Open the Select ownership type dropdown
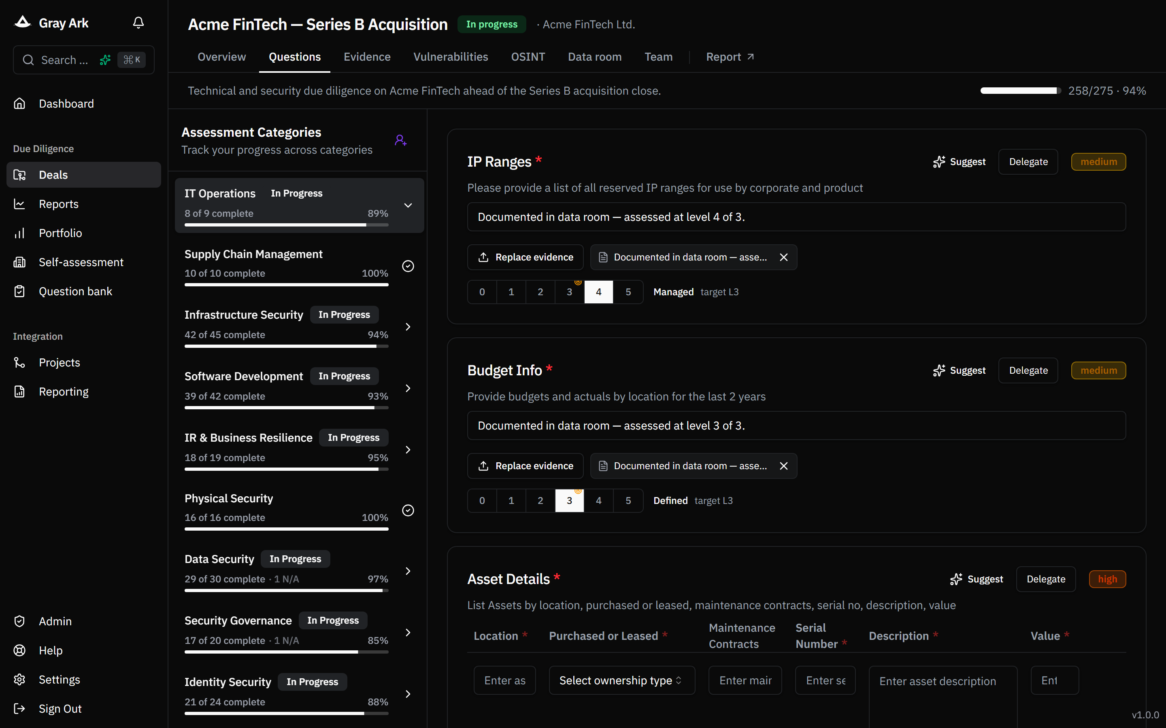 tap(621, 680)
